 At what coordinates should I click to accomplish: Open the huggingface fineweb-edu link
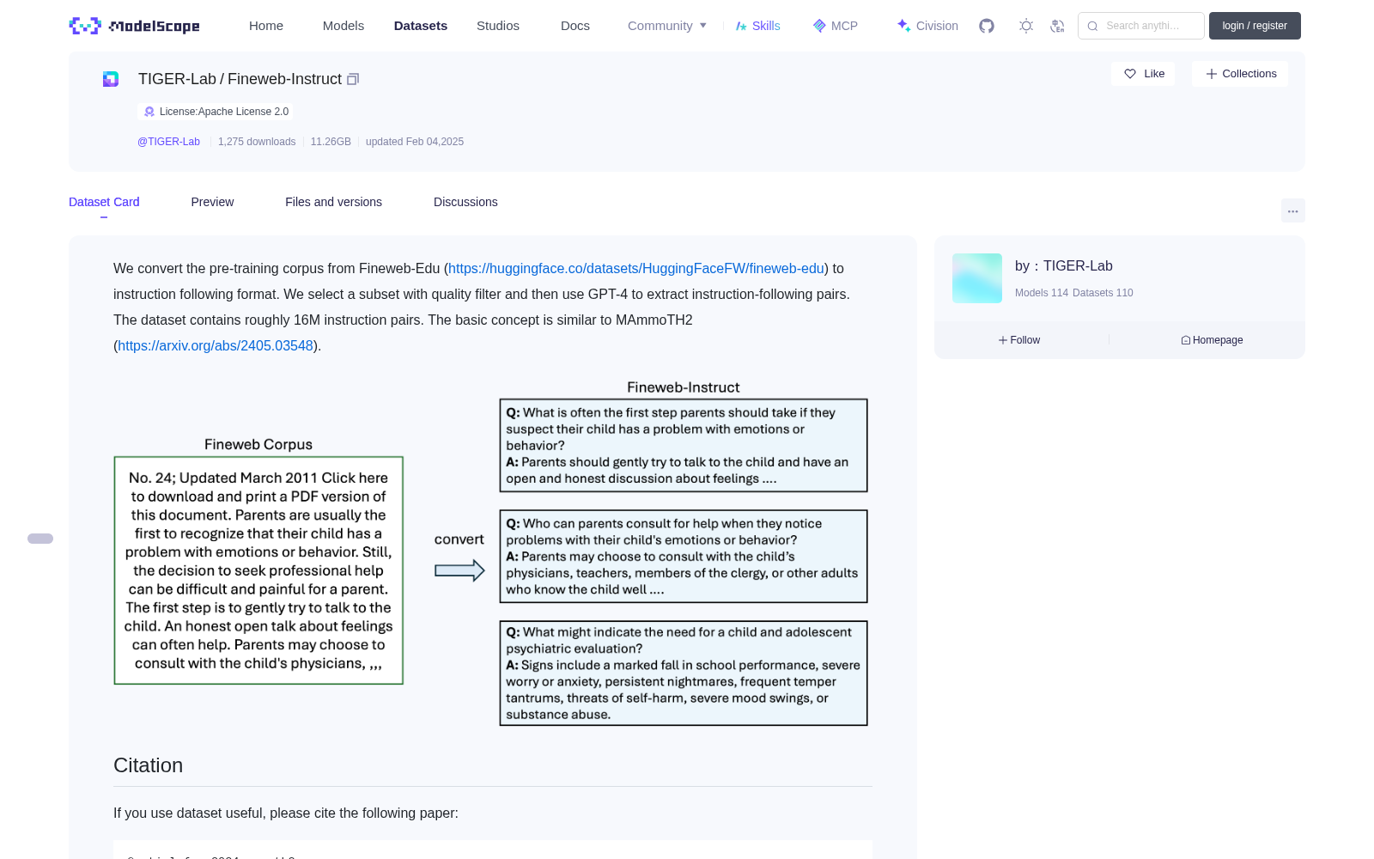pyautogui.click(x=636, y=268)
